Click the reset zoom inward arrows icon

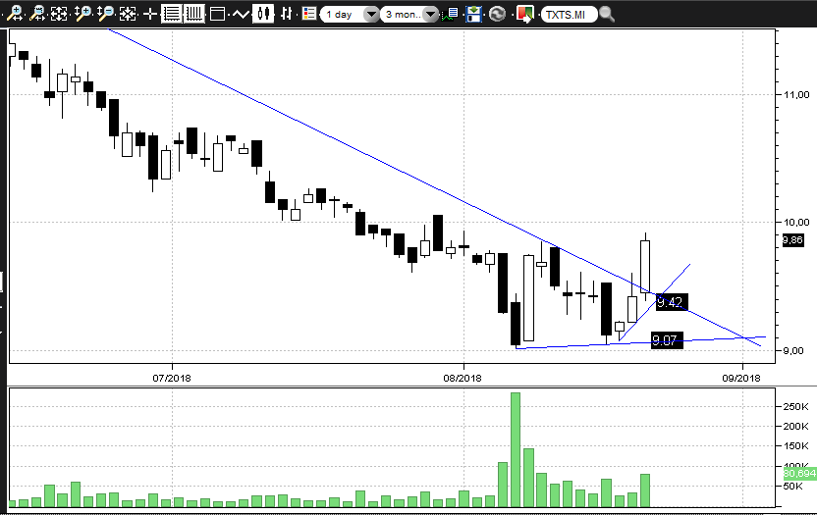click(128, 14)
